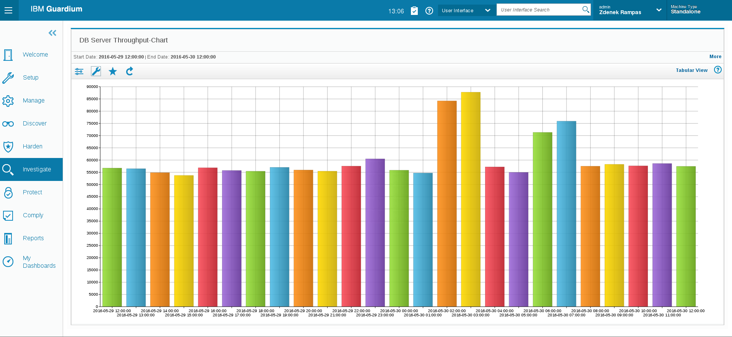The height and width of the screenshot is (337, 732).
Task: Click the search magnifier in header
Action: (x=586, y=10)
